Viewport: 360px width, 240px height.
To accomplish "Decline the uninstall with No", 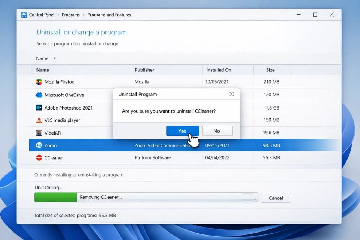I will pyautogui.click(x=217, y=131).
